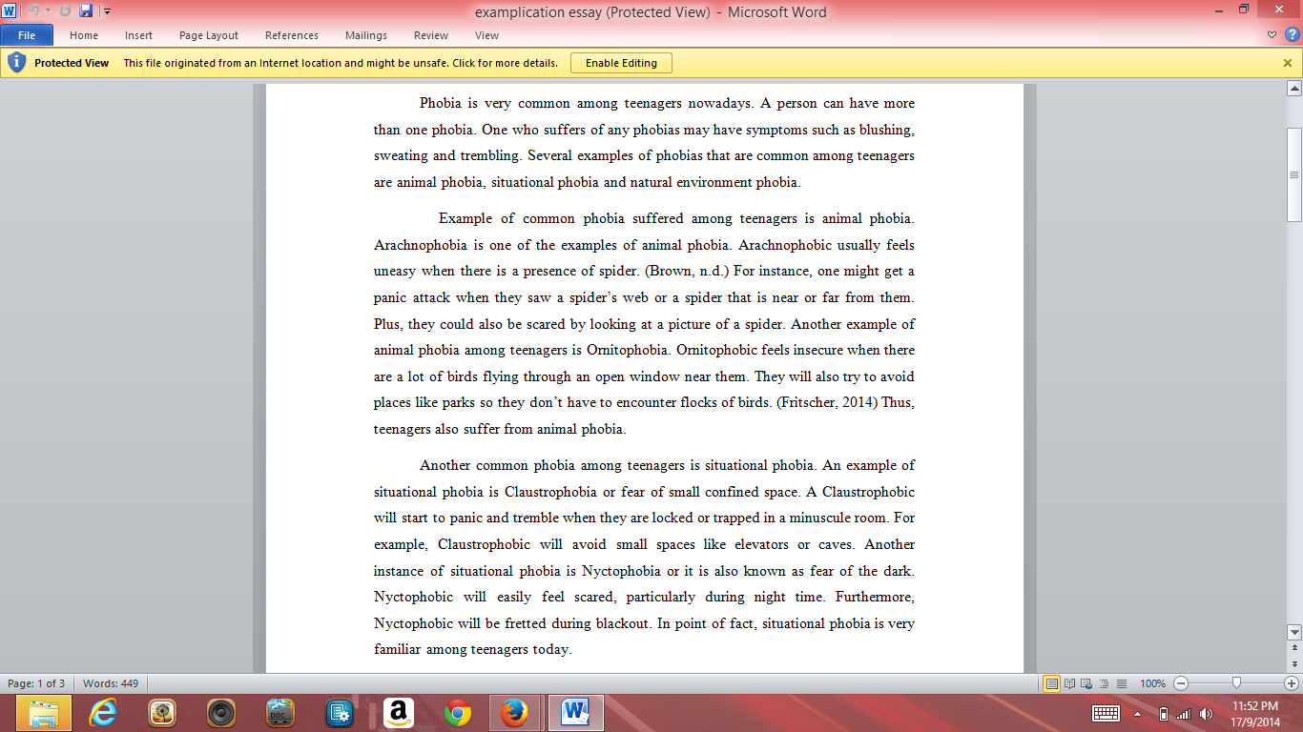This screenshot has width=1303, height=732.
Task: Click the Words: 449 word count
Action: 111,683
